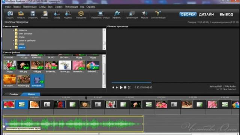The image size is (240, 135).
Task: Click the Слайд add-slide toolbar icon
Action: tap(57, 15)
